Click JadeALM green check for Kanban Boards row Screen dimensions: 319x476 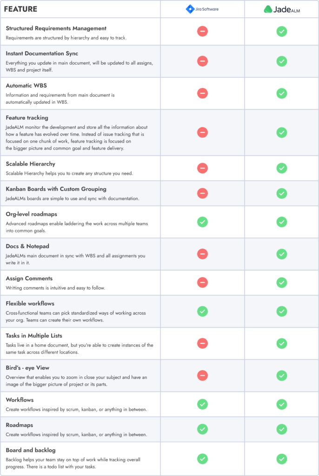(282, 193)
